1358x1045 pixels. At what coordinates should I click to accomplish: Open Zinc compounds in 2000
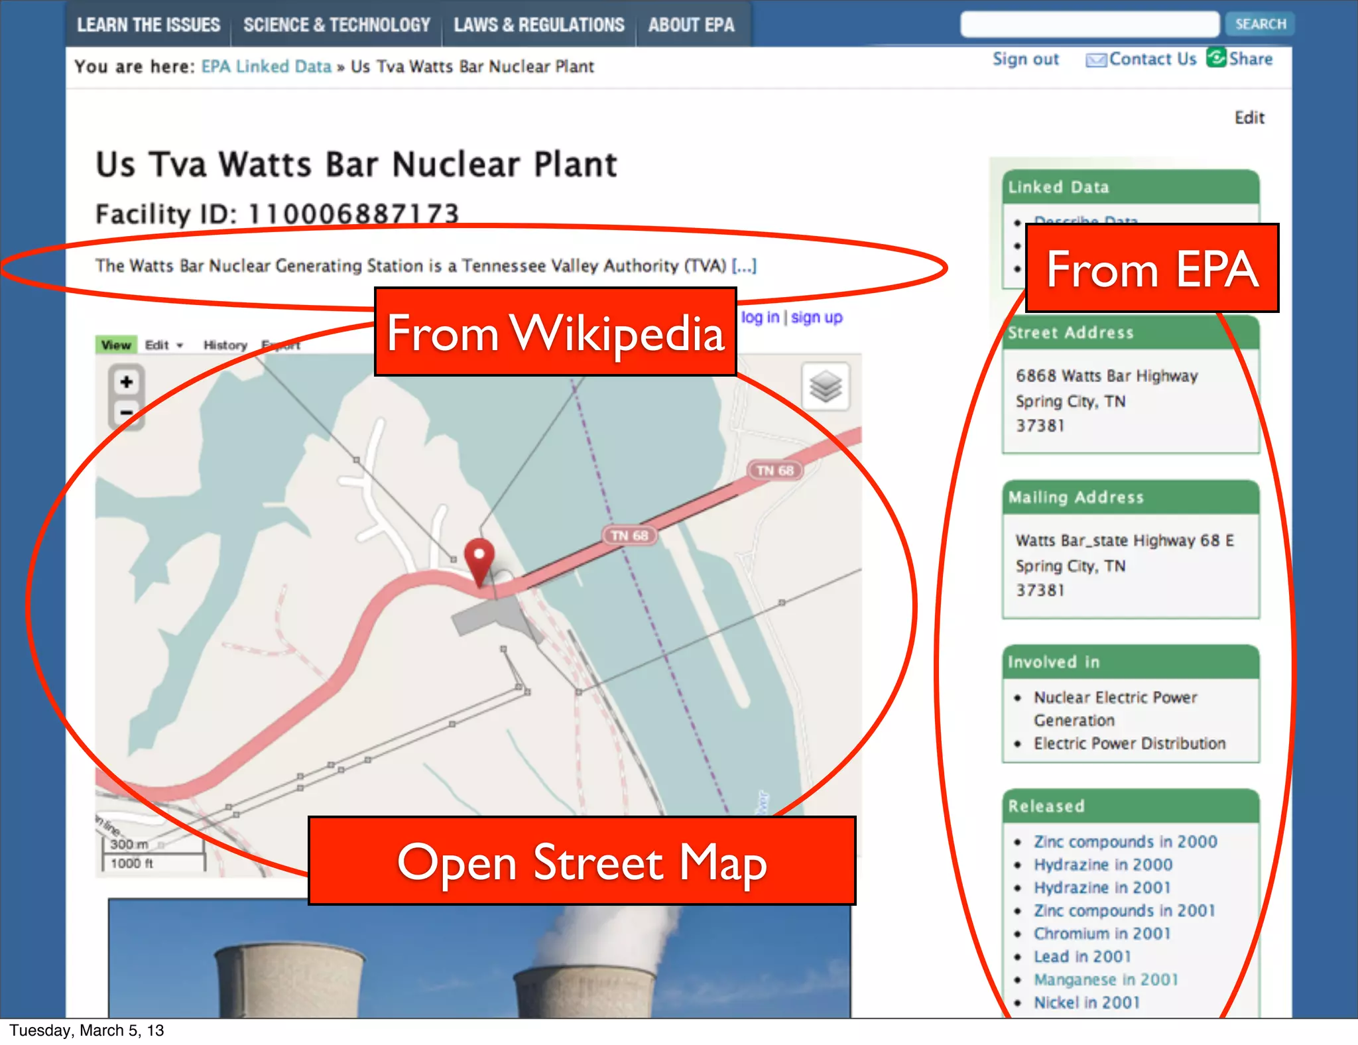1125,841
